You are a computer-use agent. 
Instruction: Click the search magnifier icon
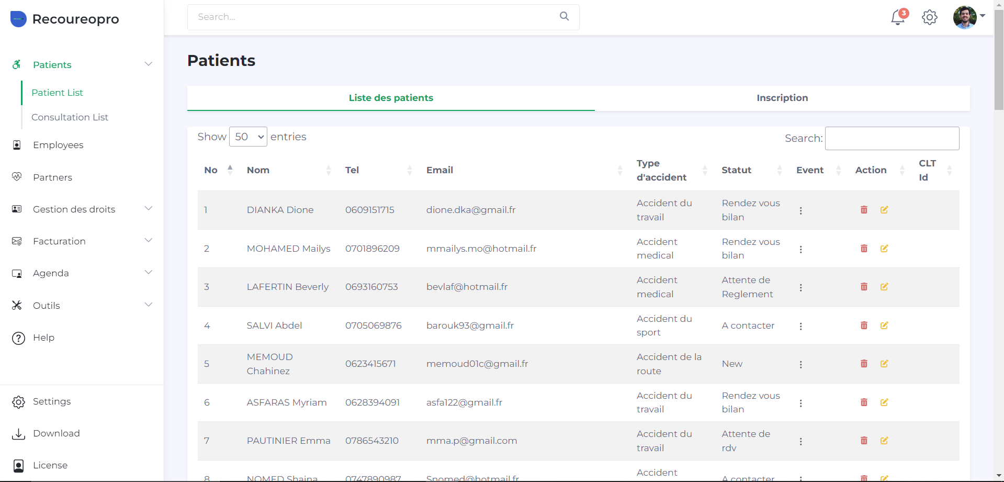click(x=564, y=16)
